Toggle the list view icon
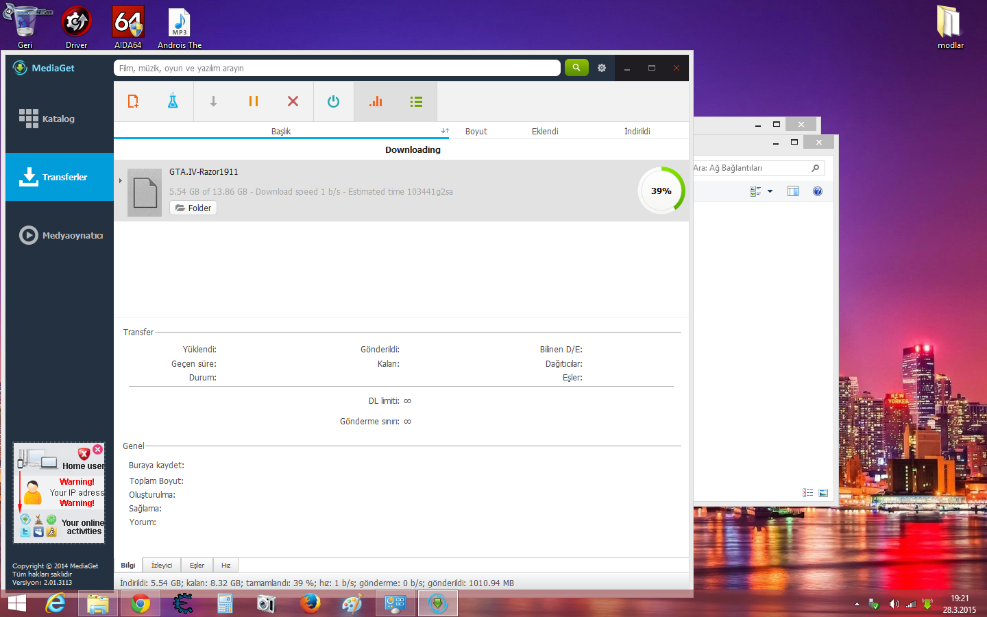Screen dimensions: 987x617 coord(416,101)
